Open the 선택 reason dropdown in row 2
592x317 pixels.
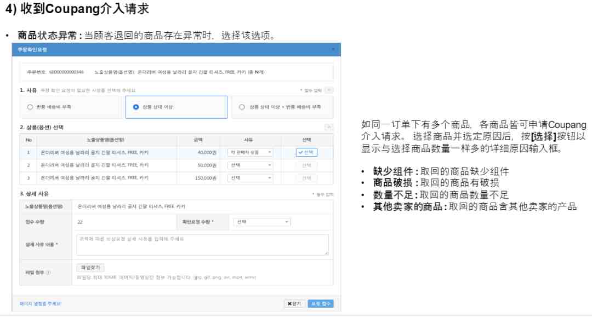pos(250,165)
